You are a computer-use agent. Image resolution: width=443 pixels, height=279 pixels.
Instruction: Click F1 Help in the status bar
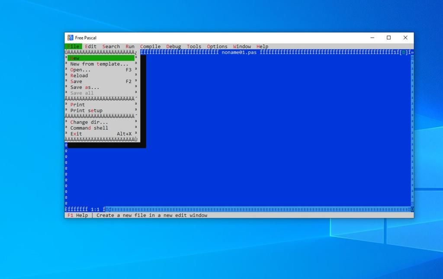[x=78, y=215]
